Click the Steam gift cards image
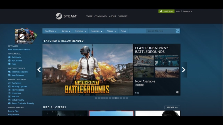 [x=26, y=36]
